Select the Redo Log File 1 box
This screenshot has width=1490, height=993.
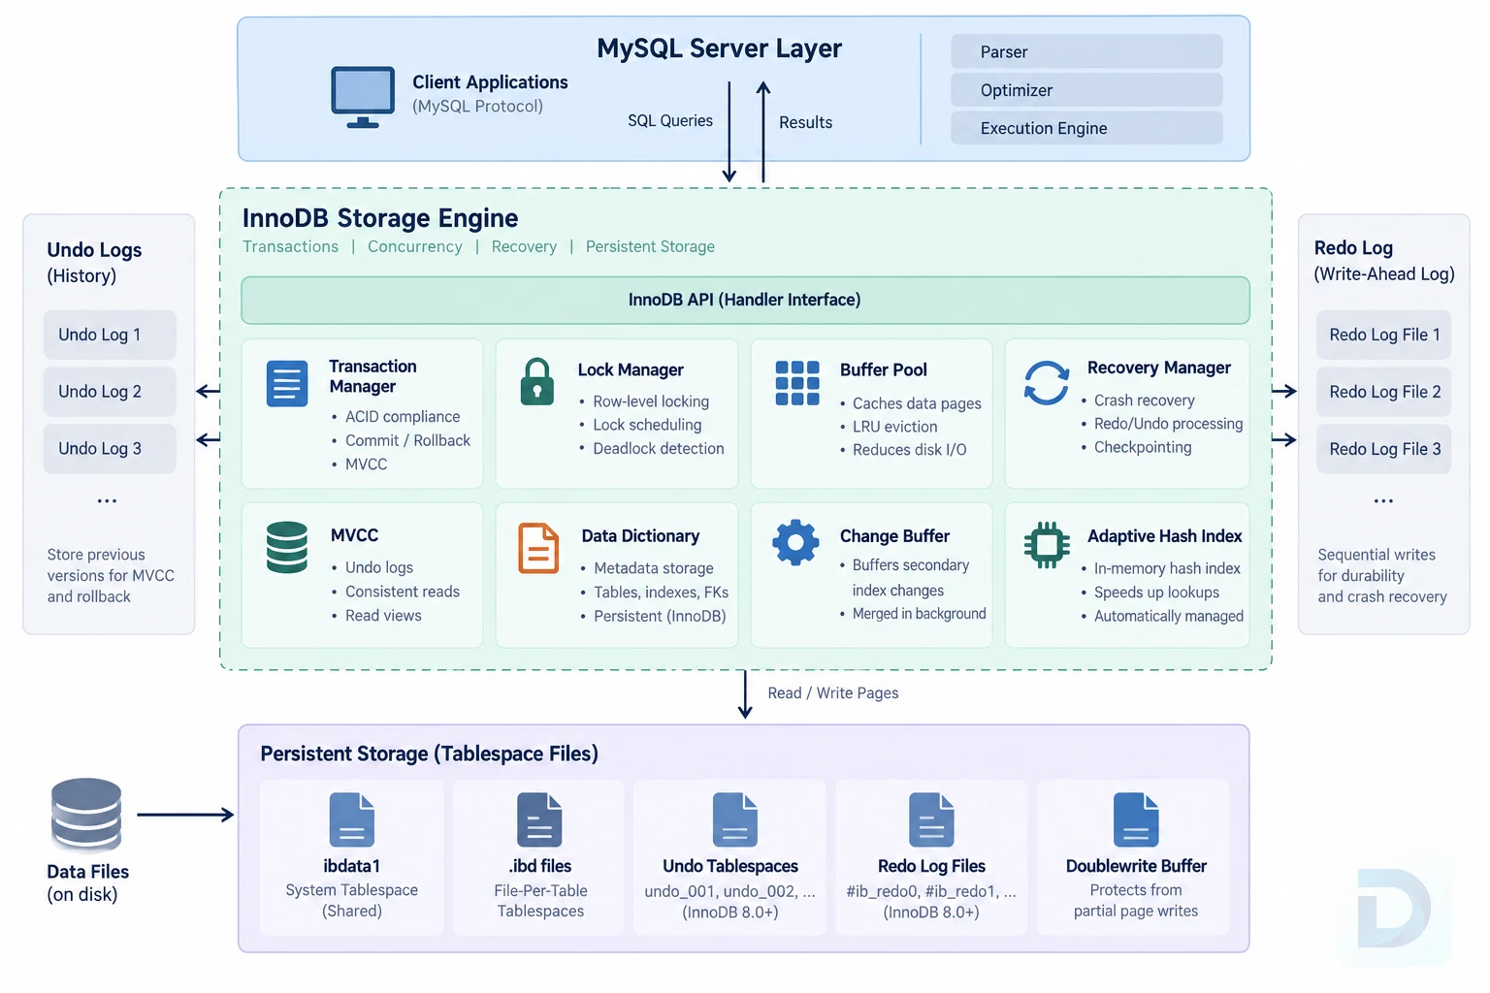1383,335
